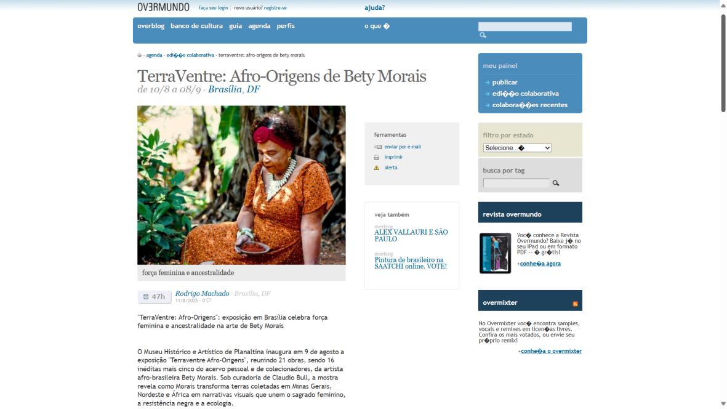
Task: Click the home icon in breadcrumb
Action: [x=140, y=55]
